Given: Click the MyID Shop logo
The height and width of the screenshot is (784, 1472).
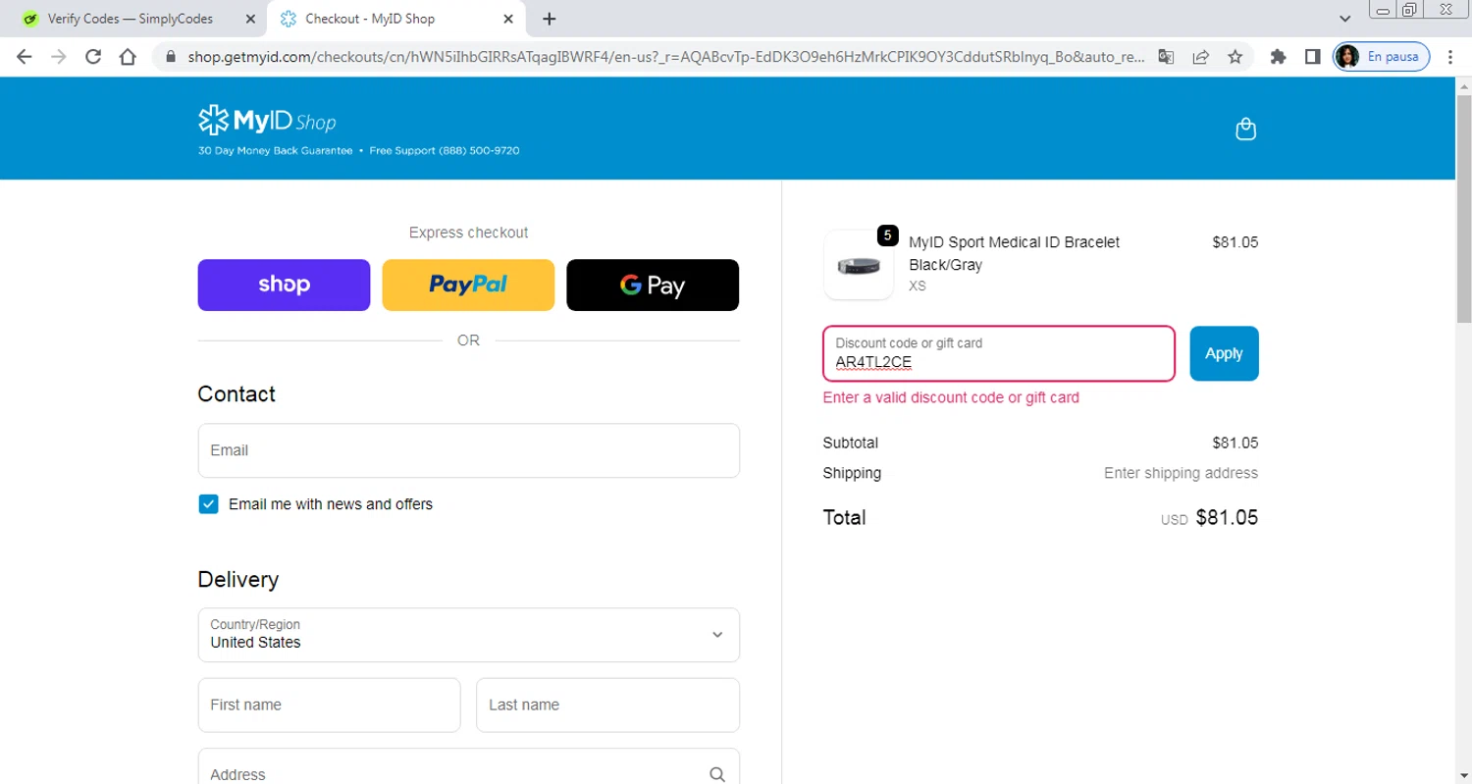Looking at the screenshot, I should [x=267, y=121].
